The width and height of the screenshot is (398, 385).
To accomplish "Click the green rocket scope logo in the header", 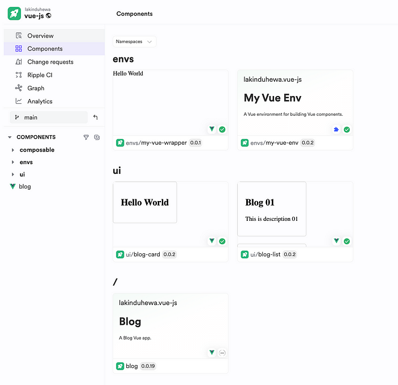I will (x=14, y=14).
